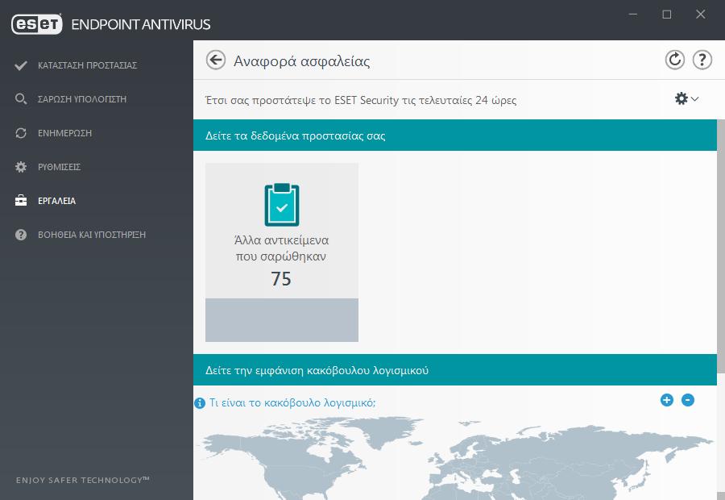Click the Άλλα αντικείμενα που σαρώθηκαν tile
725x500 pixels.
point(282,252)
